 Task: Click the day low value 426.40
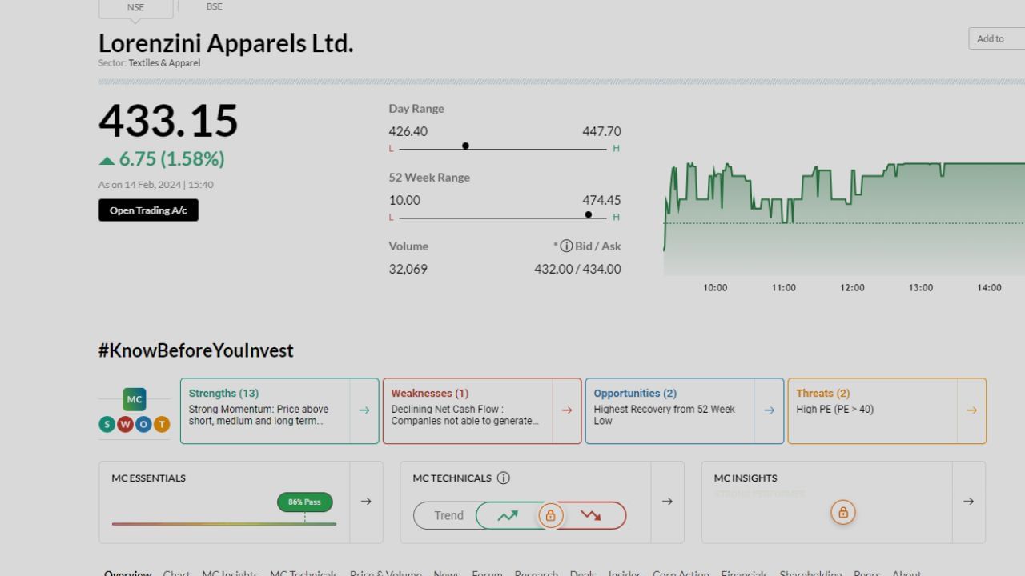pyautogui.click(x=408, y=131)
